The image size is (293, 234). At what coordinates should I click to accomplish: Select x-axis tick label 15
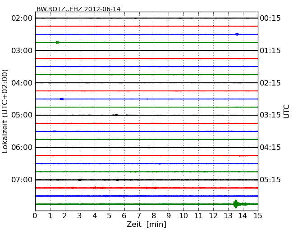258,216
